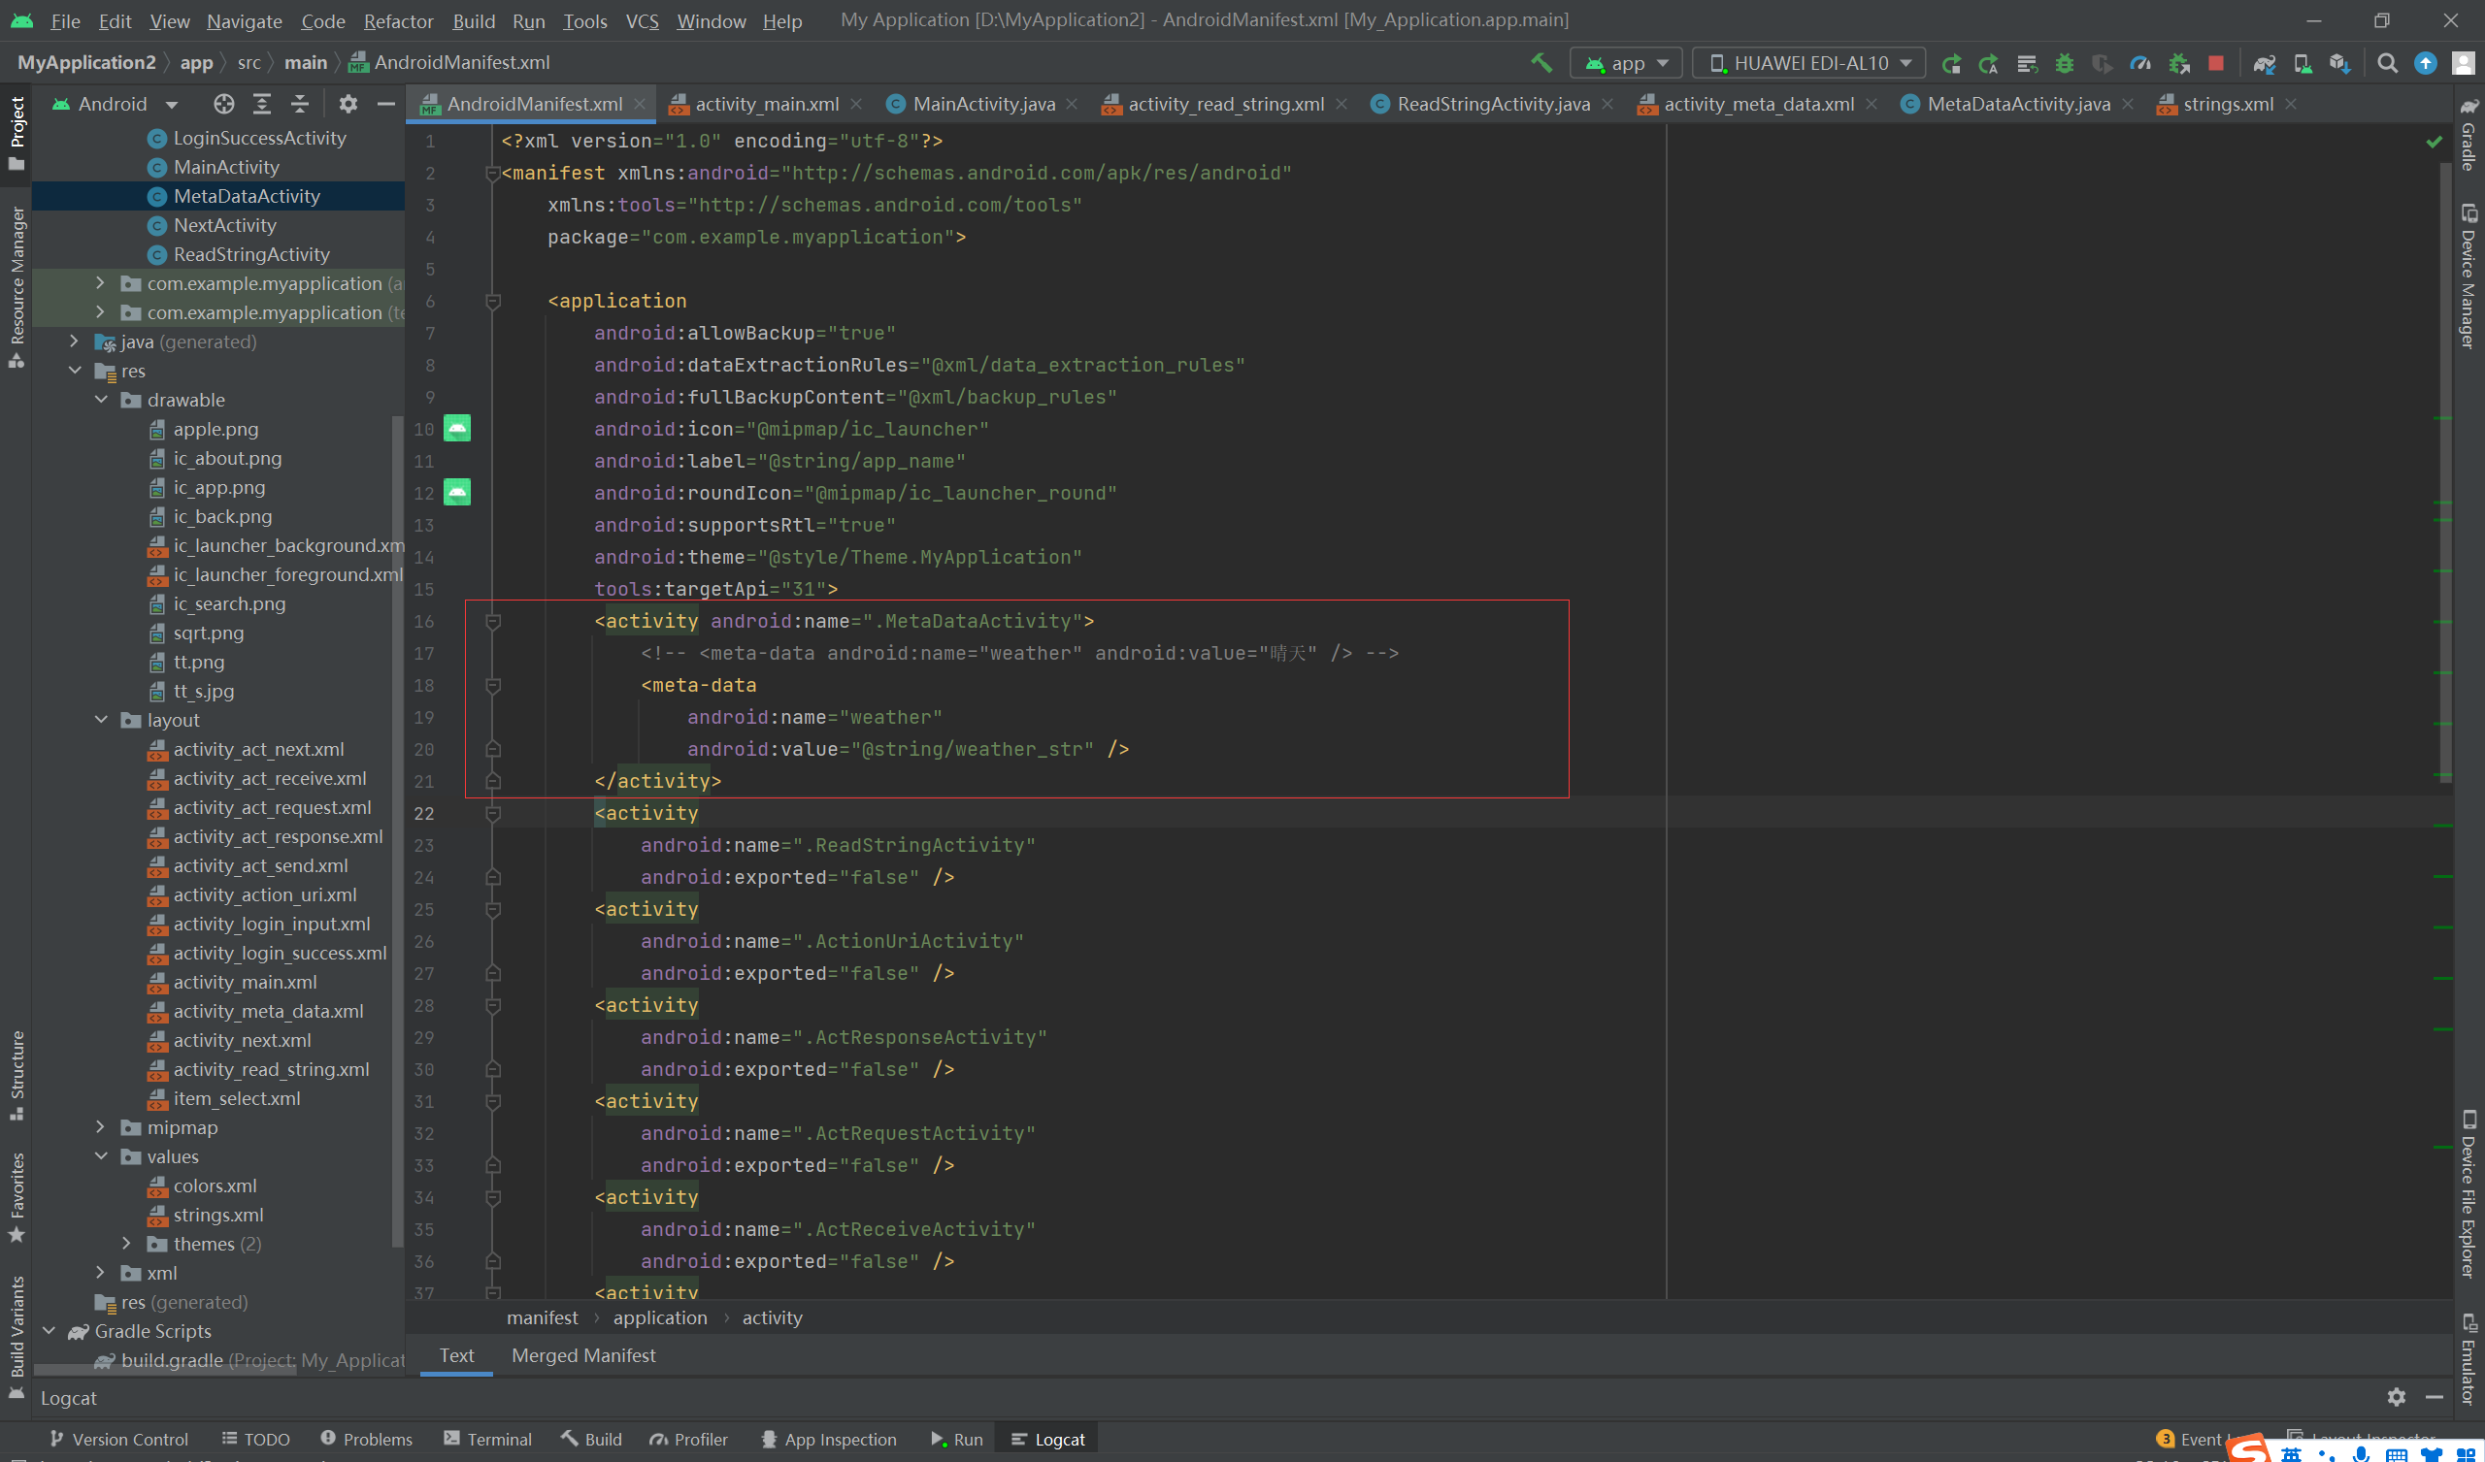Screen dimensions: 2485x1462
Task: Switch to the Merged Manifest tab
Action: (x=582, y=1355)
